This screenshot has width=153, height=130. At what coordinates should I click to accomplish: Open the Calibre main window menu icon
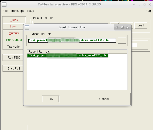click(x=4, y=4)
